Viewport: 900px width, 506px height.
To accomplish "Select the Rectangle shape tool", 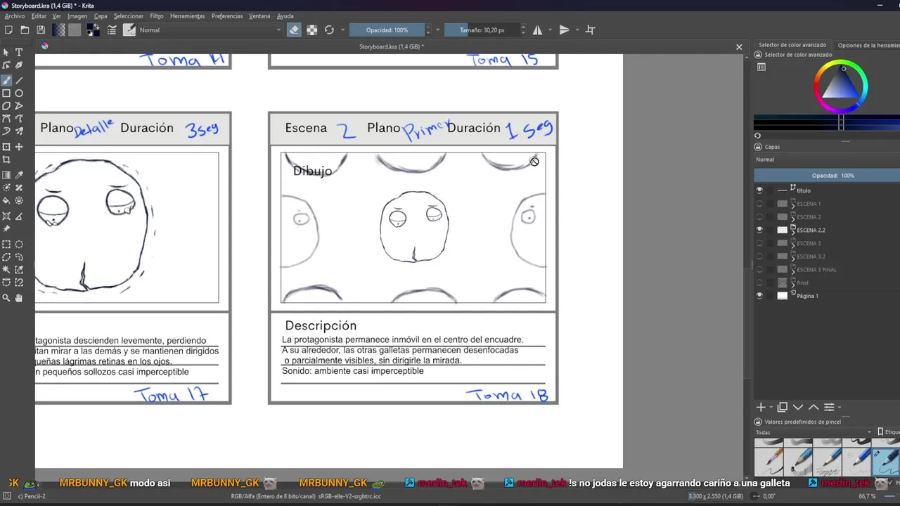I will 6,93.
